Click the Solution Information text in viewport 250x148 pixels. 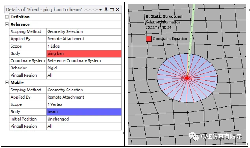click(163, 22)
